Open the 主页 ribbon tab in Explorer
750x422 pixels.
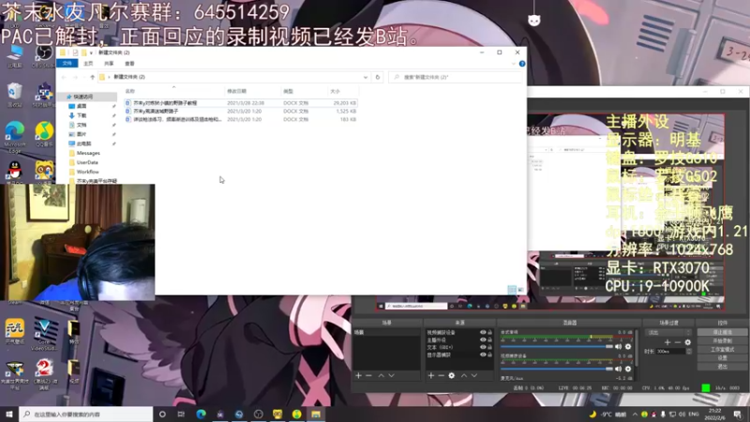pyautogui.click(x=88, y=63)
